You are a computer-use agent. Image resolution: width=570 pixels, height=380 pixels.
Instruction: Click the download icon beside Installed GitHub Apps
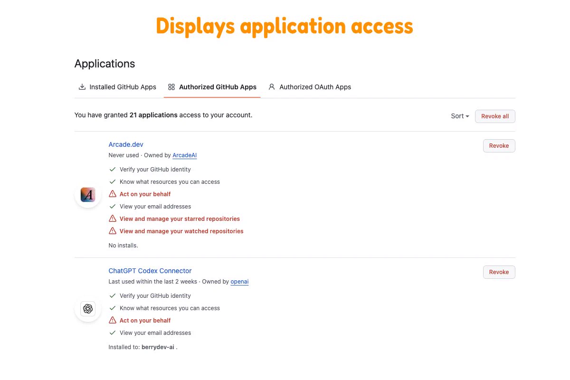coord(82,87)
